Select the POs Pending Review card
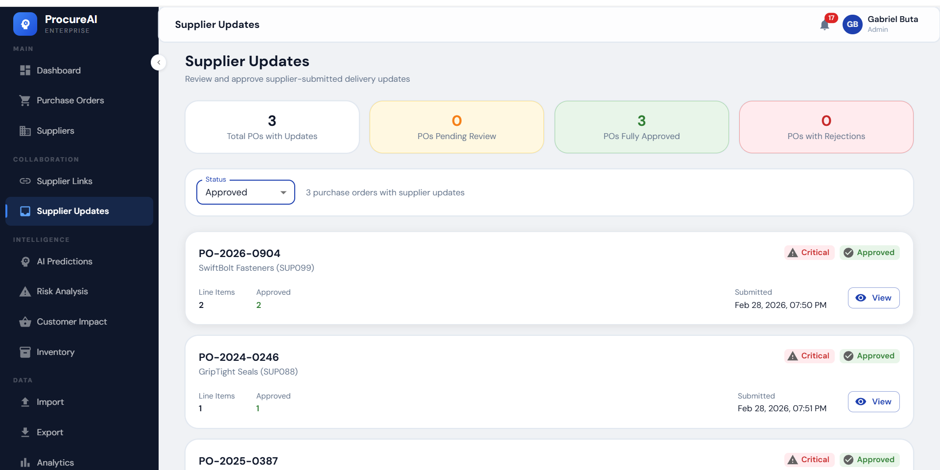 [456, 127]
